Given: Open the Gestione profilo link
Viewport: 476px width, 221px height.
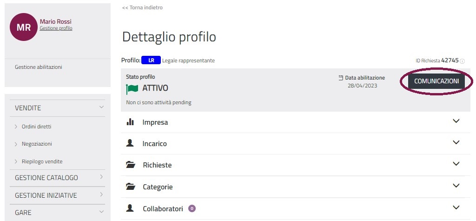Looking at the screenshot, I should point(56,28).
